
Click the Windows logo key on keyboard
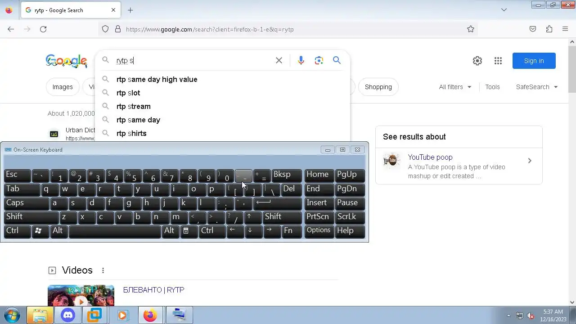pyautogui.click(x=40, y=231)
